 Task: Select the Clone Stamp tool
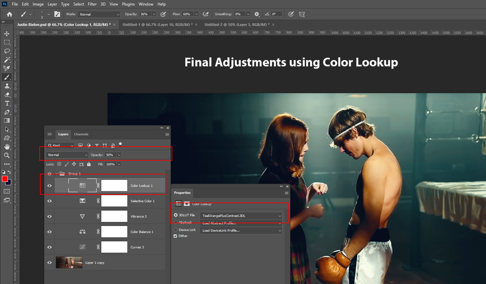pyautogui.click(x=7, y=86)
